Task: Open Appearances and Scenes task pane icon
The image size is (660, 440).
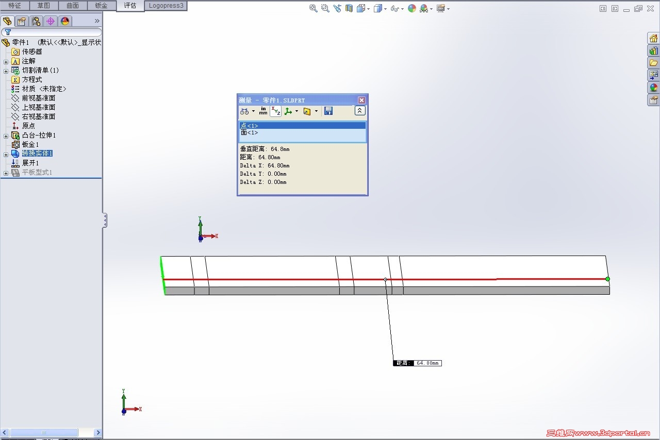Action: [x=654, y=88]
